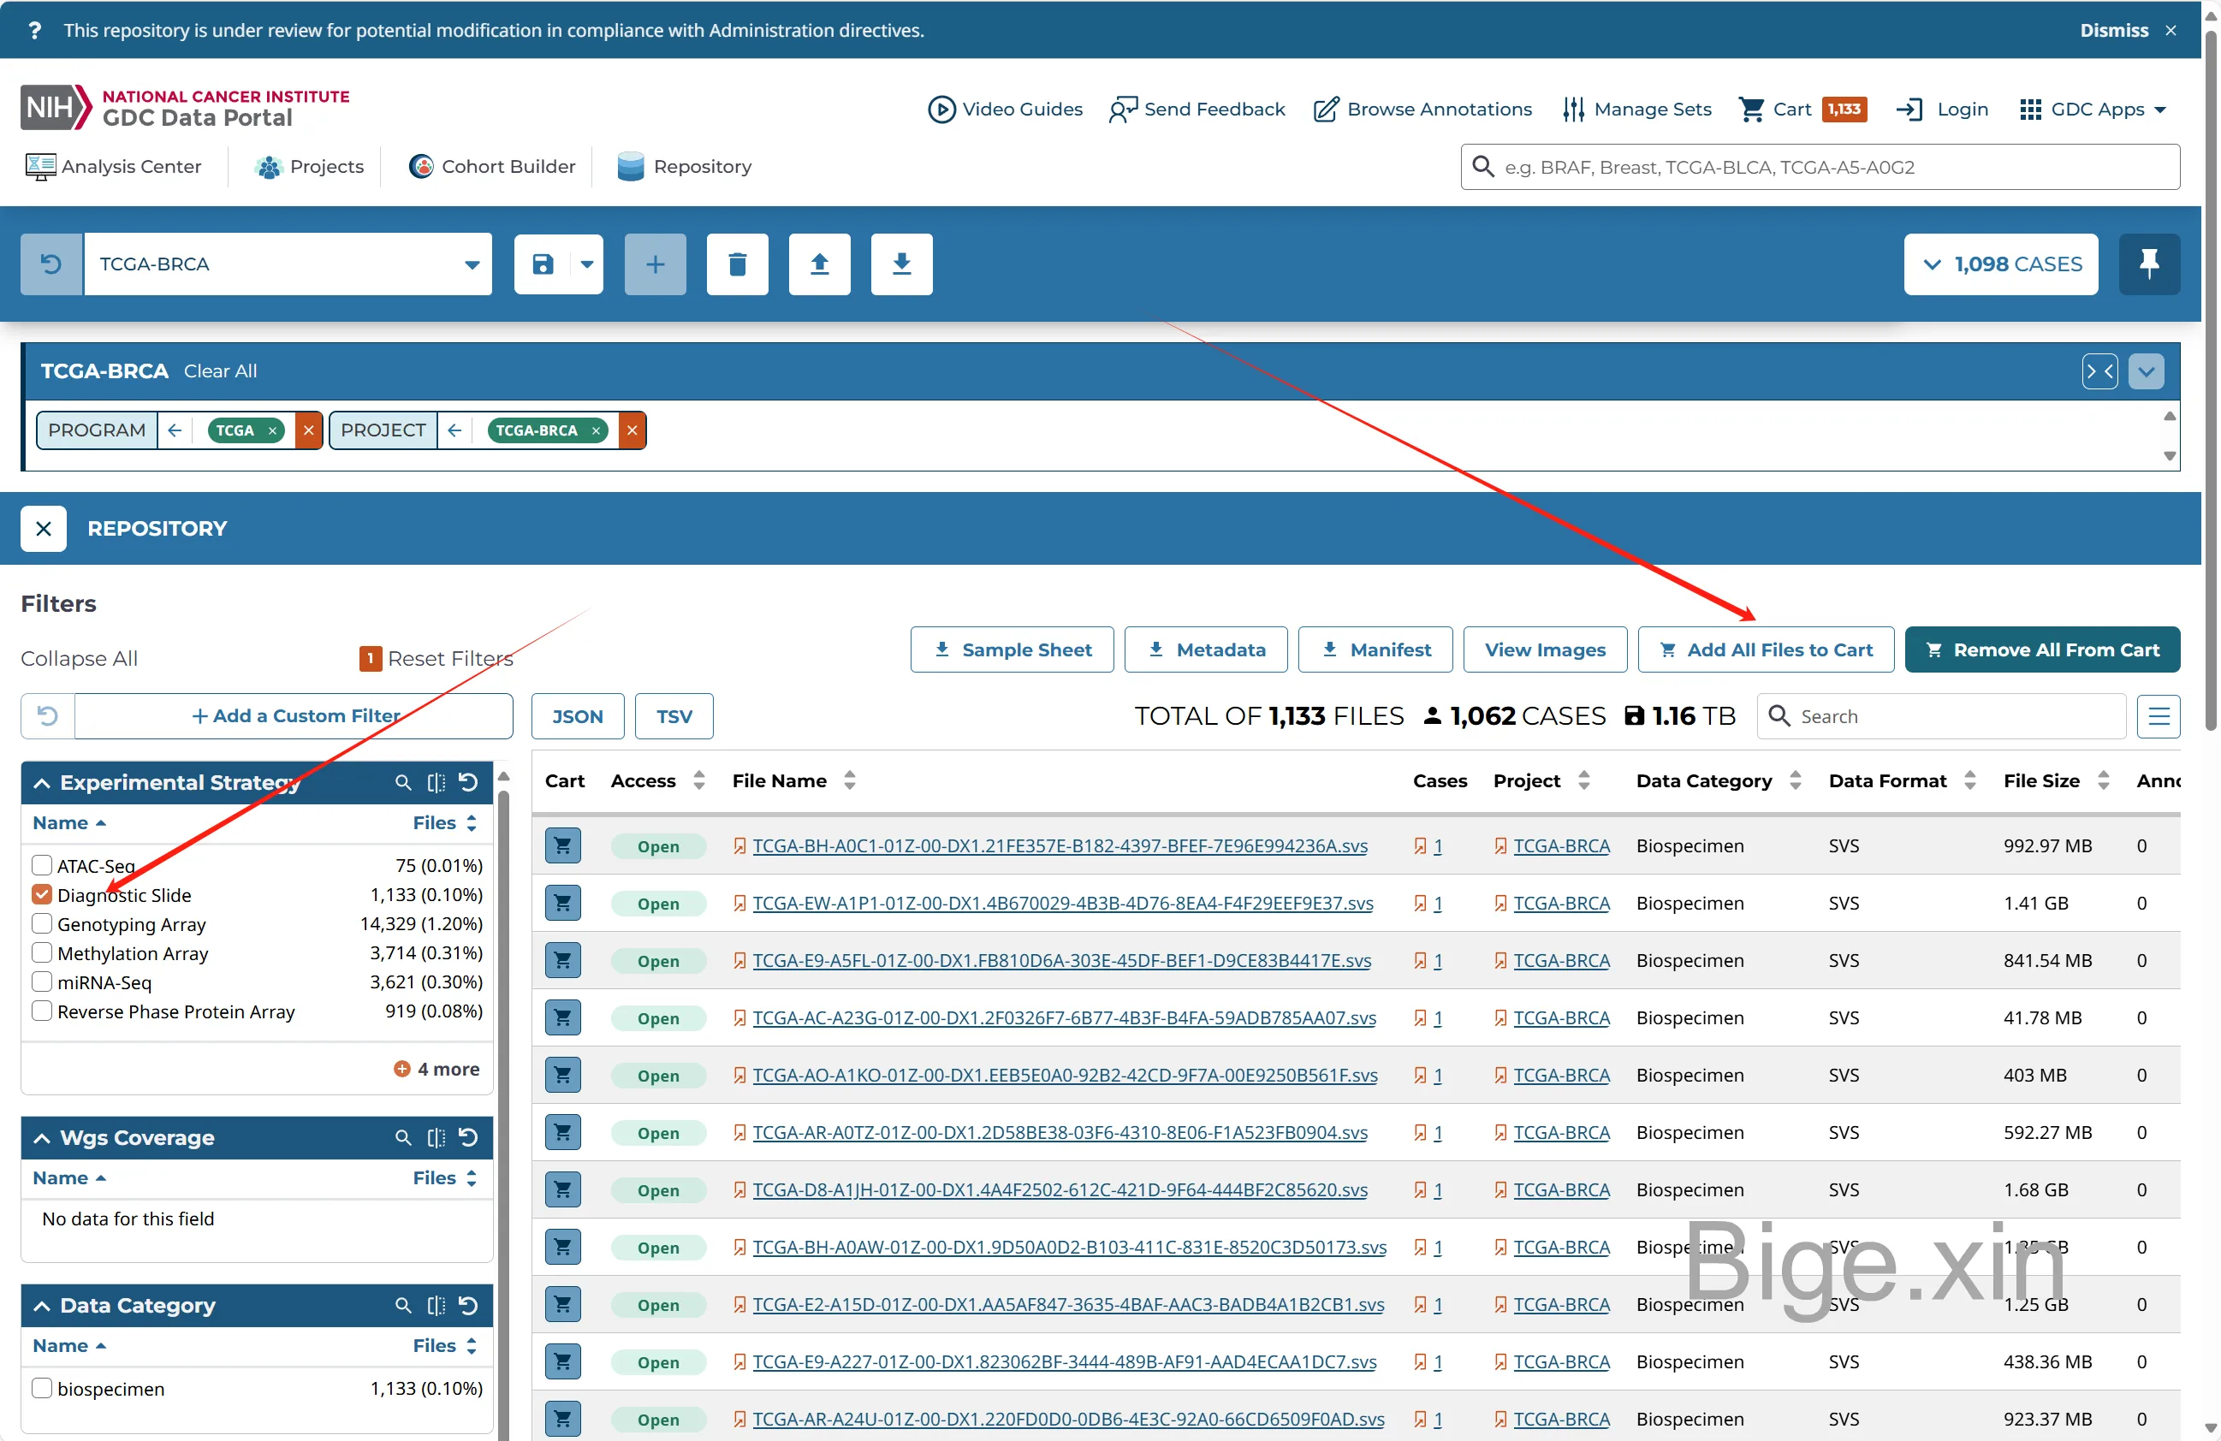Dismiss the repository review banner

[x=2128, y=30]
